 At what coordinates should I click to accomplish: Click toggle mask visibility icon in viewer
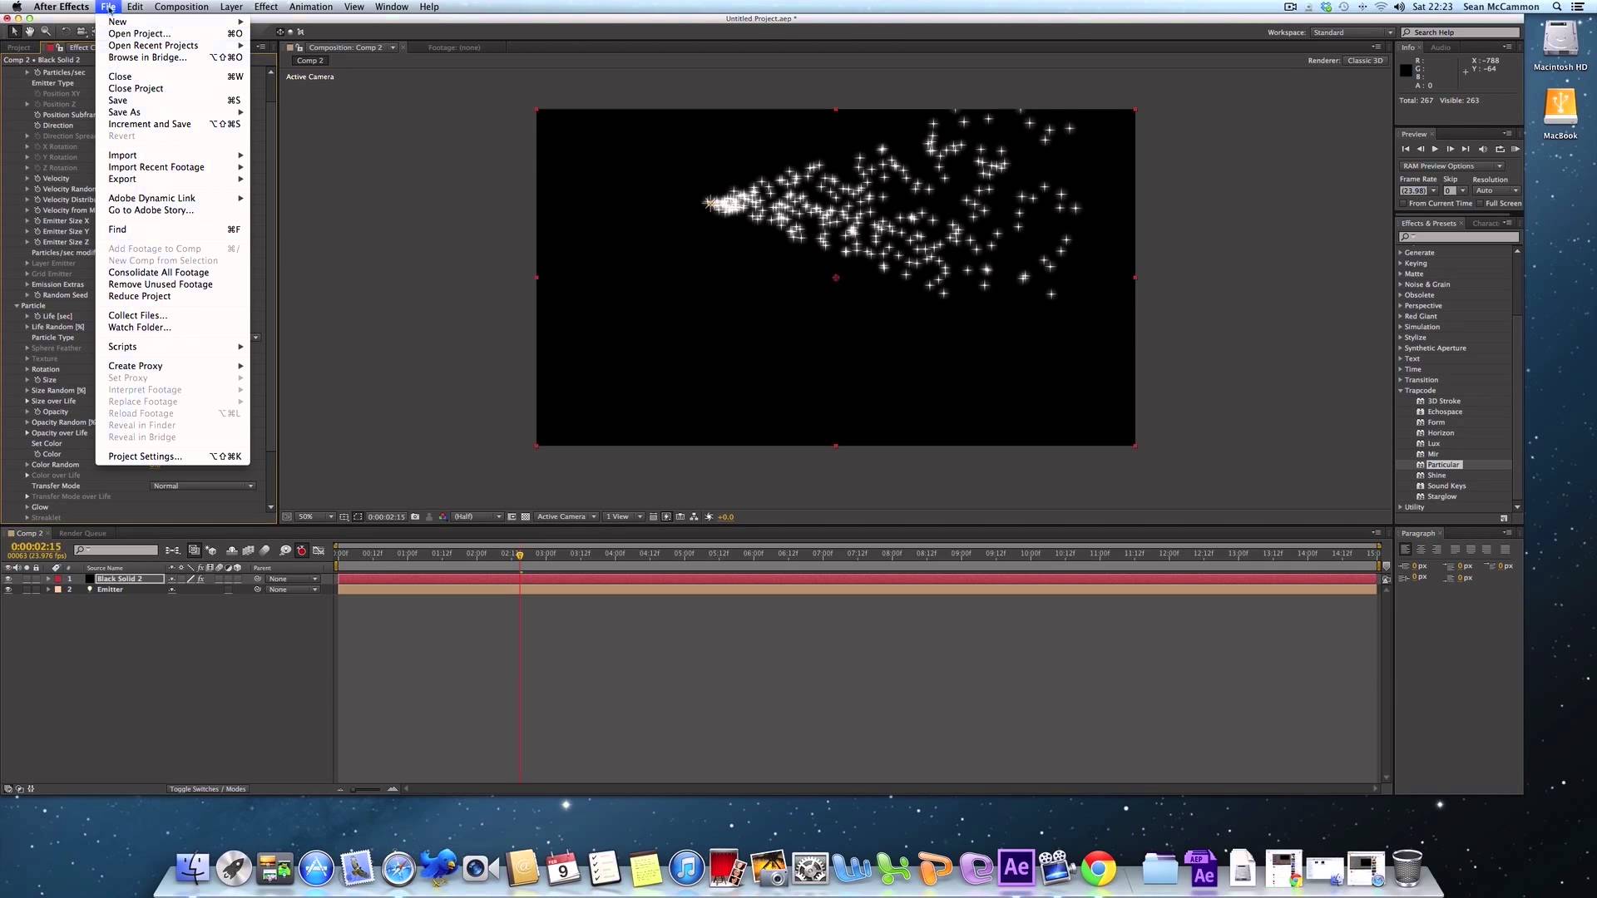click(358, 516)
